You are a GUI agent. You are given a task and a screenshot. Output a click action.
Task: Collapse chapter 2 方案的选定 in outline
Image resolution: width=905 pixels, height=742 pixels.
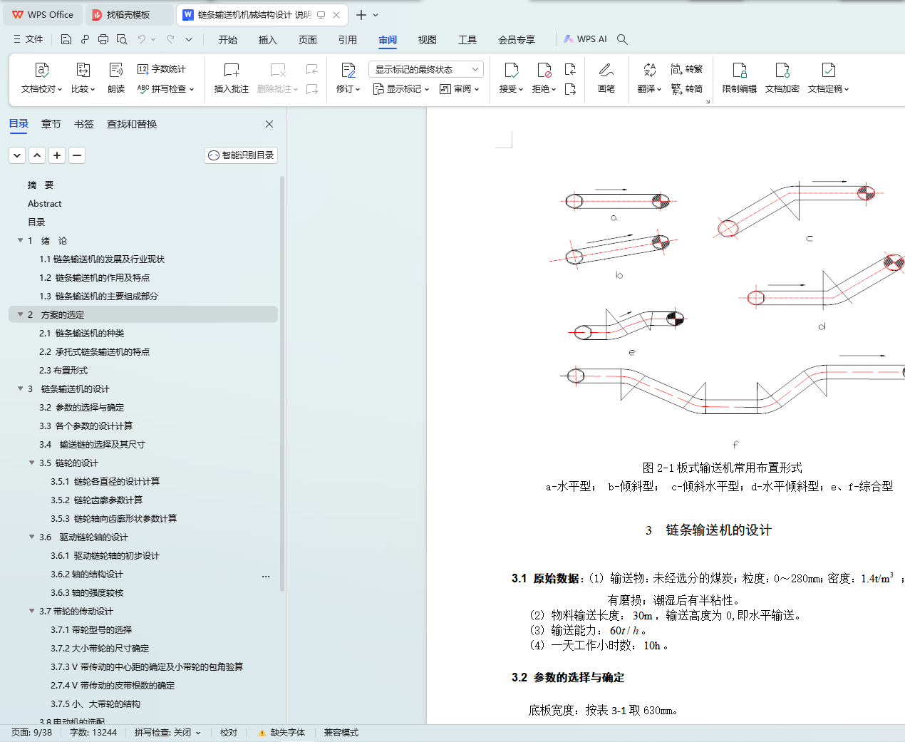tap(20, 314)
